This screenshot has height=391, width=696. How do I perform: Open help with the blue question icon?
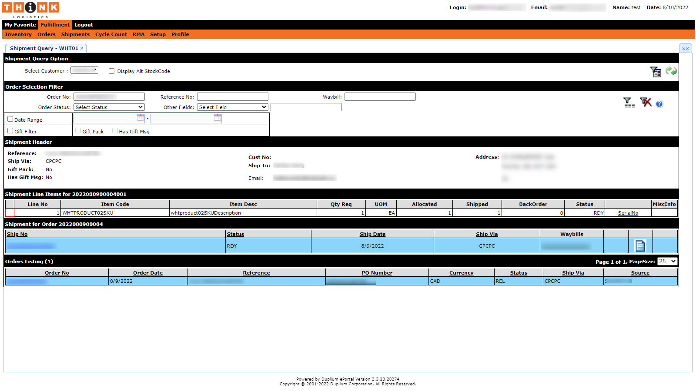tap(659, 104)
